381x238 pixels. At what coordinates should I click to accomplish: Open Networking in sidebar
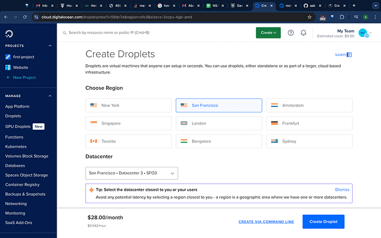point(16,204)
